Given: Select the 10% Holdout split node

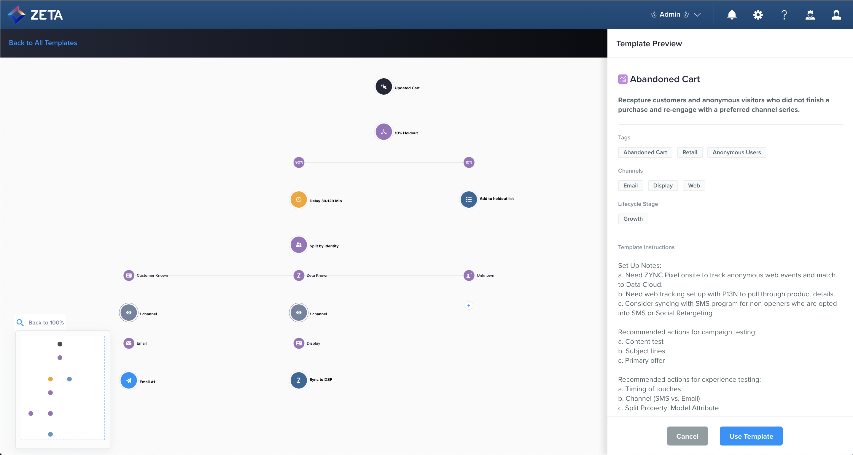Looking at the screenshot, I should click(x=383, y=132).
